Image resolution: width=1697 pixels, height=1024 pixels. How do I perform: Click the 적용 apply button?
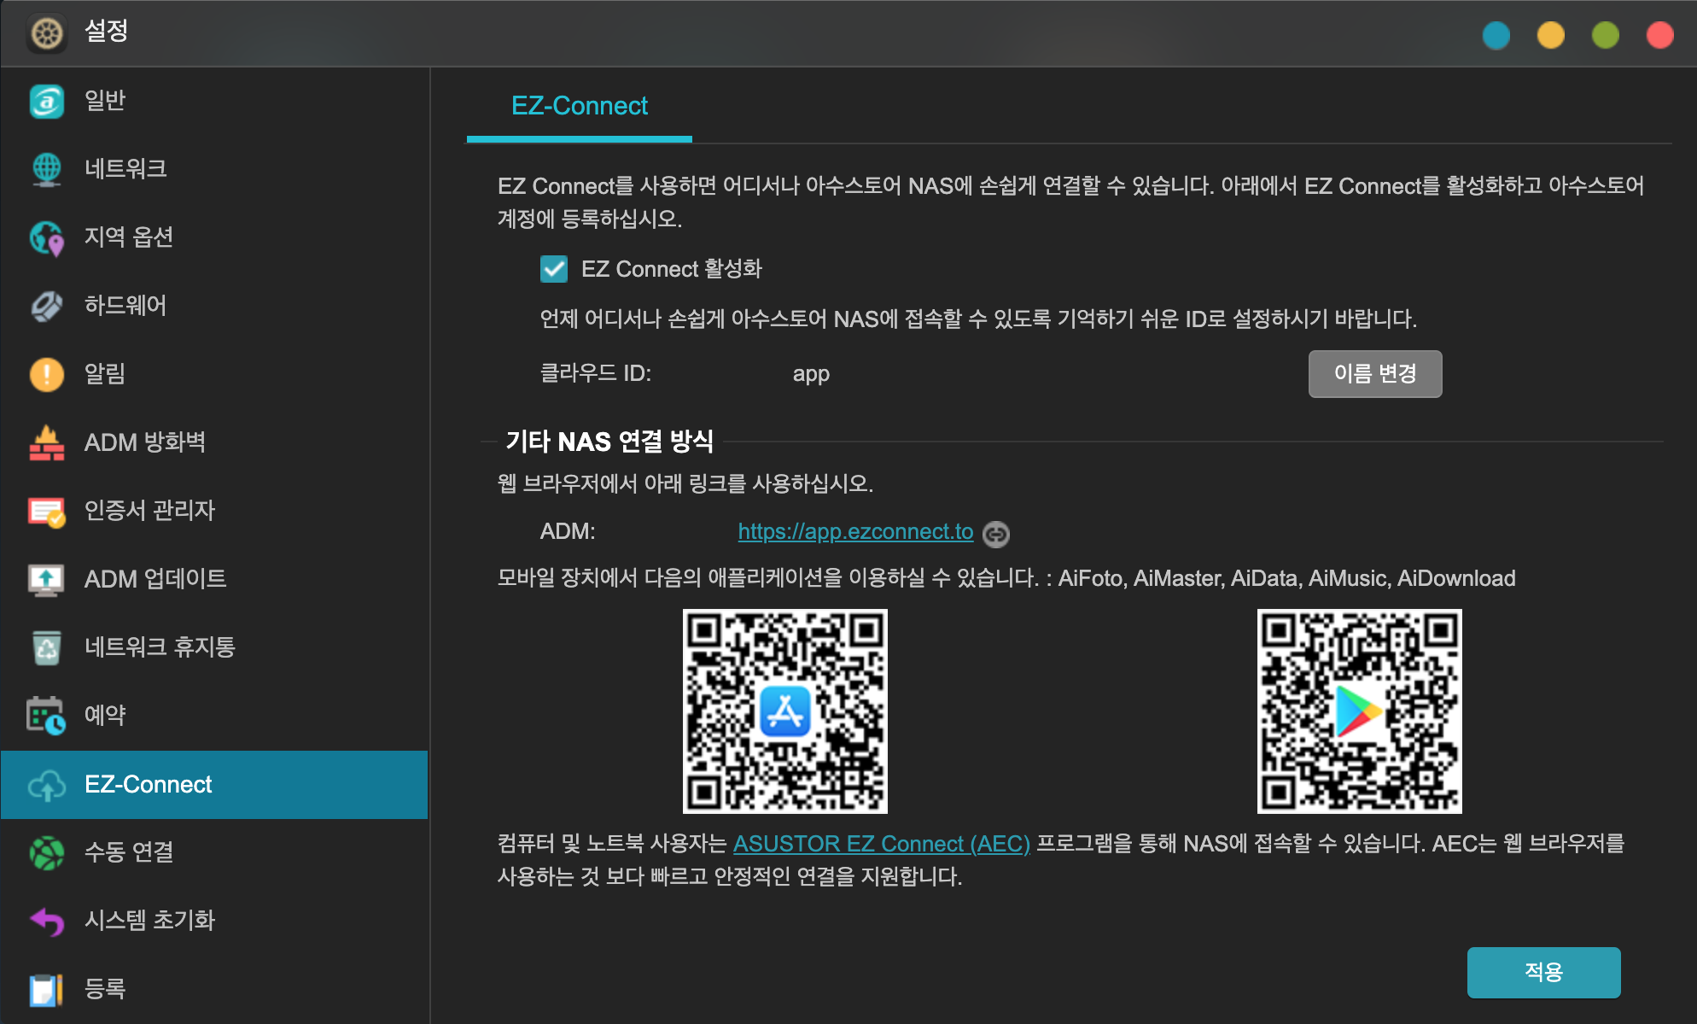click(1542, 972)
